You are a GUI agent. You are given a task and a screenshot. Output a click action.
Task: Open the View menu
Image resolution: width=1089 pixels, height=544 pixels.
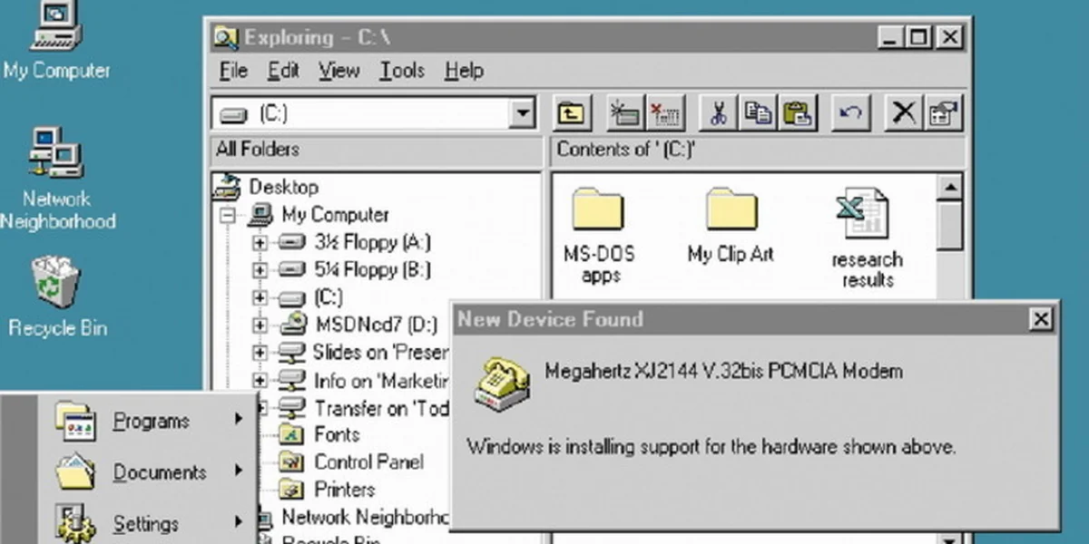338,71
